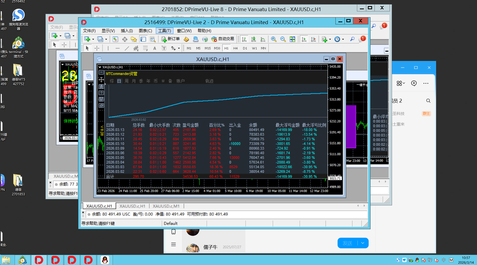Select the trendline drawing tool
The width and height of the screenshot is (477, 265).
[127, 48]
